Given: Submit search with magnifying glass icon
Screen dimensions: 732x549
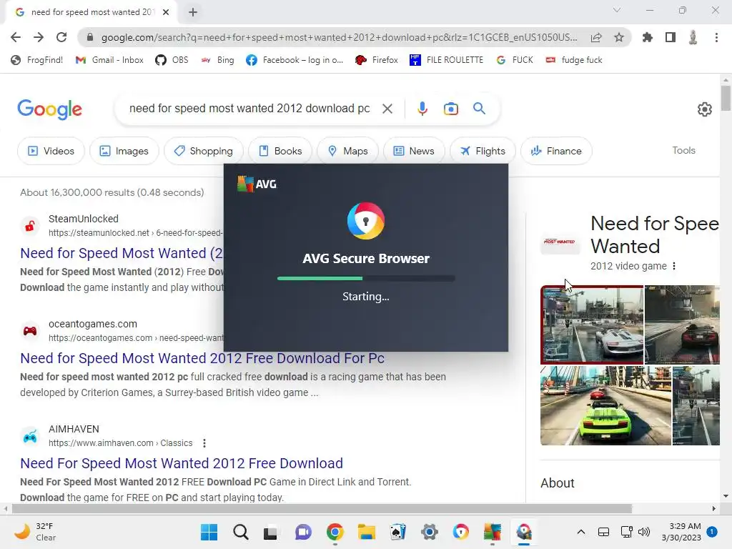Looking at the screenshot, I should click(479, 109).
